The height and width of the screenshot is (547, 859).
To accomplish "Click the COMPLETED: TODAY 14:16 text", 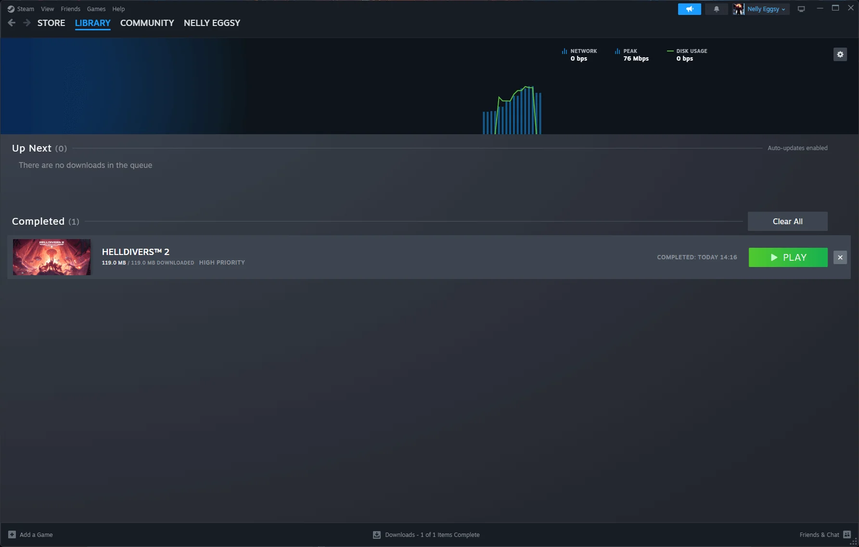I will pos(697,257).
